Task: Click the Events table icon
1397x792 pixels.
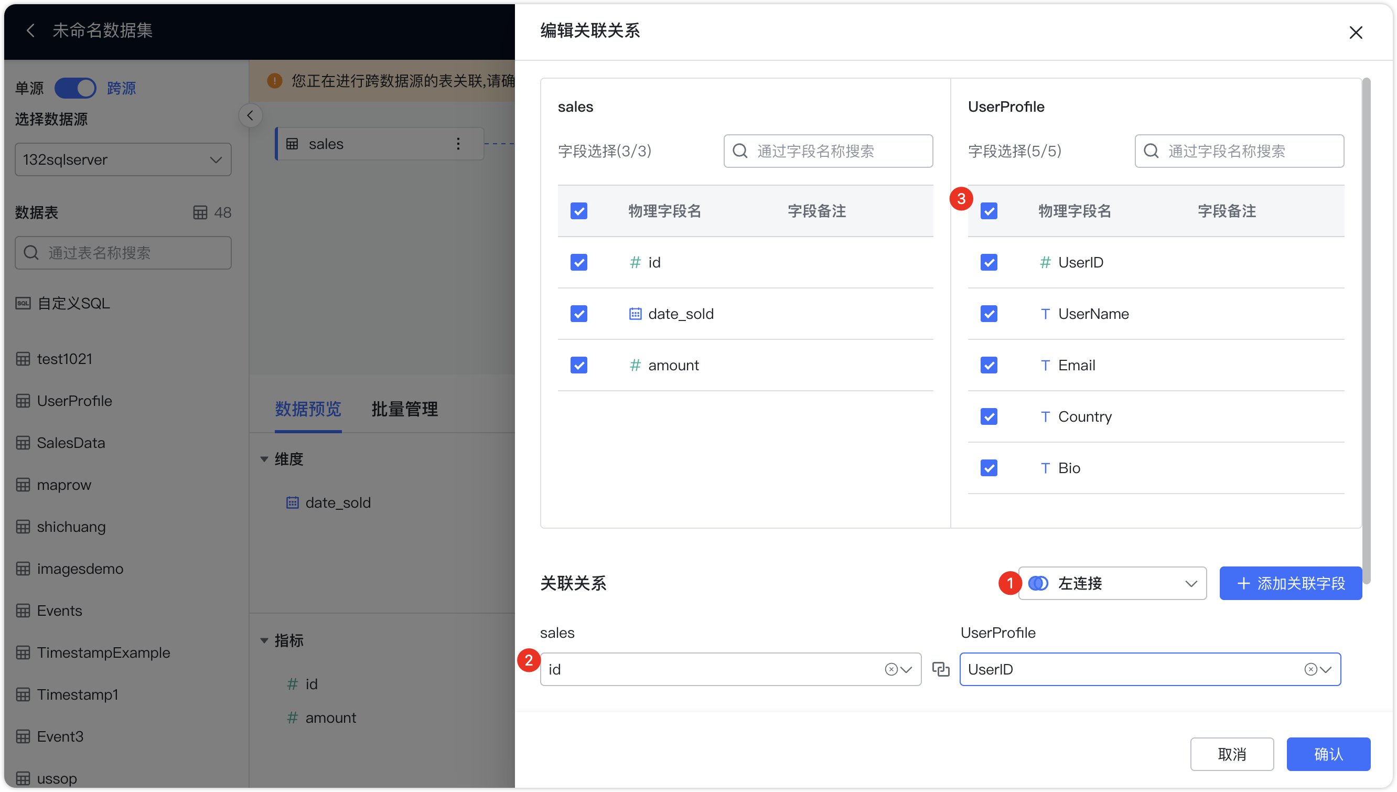Action: 23,611
